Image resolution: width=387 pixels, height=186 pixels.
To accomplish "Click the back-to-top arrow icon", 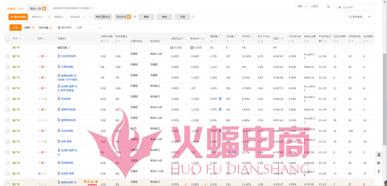I will tap(379, 171).
